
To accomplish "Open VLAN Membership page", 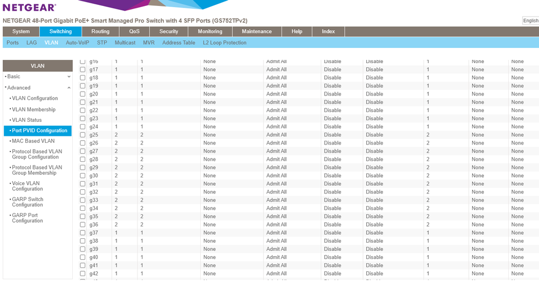I will click(33, 109).
